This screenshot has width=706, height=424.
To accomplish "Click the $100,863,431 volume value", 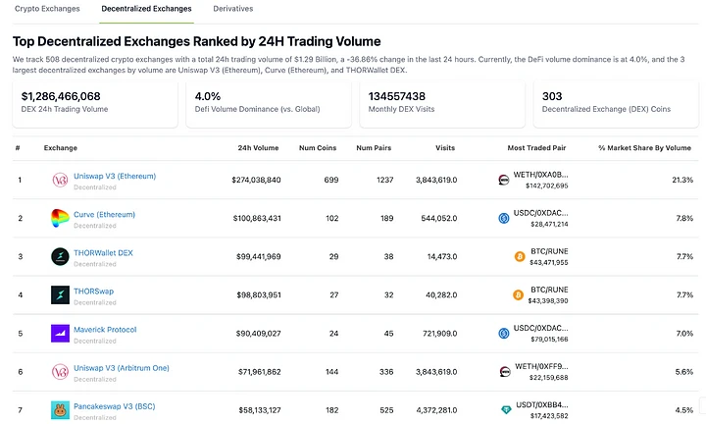I will (x=257, y=218).
